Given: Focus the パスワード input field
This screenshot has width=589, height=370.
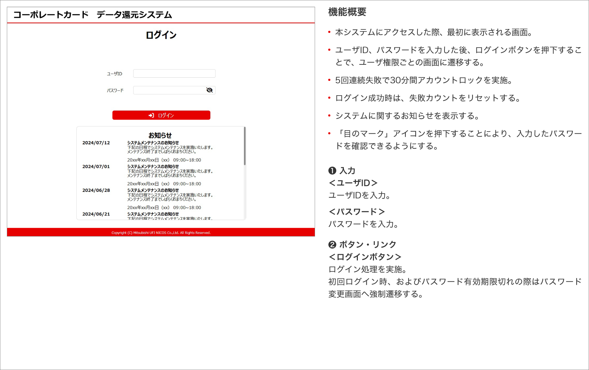Looking at the screenshot, I should click(169, 90).
